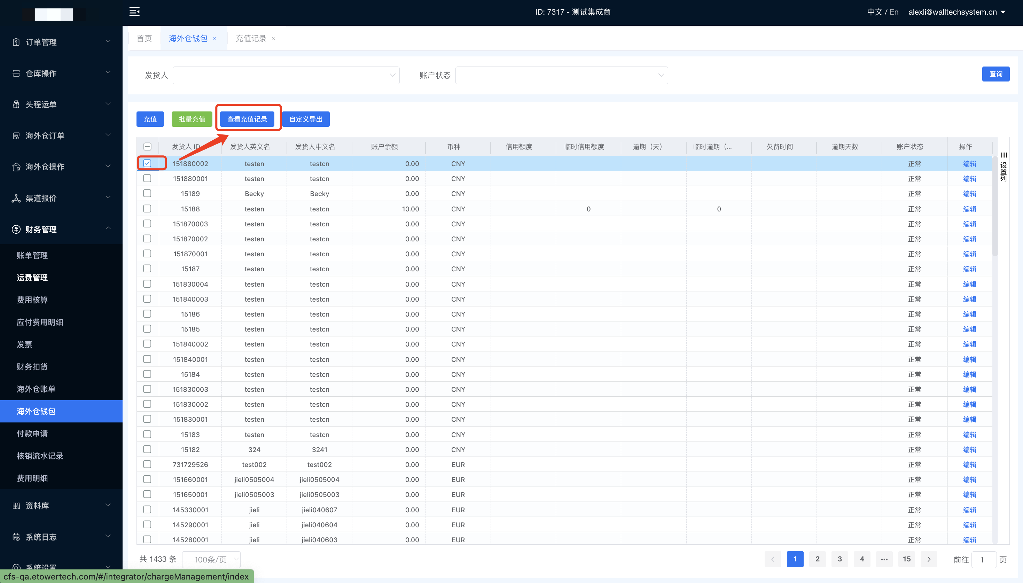Close the 海外仓钱包 tab
Viewport: 1023px width, 583px height.
pos(214,38)
